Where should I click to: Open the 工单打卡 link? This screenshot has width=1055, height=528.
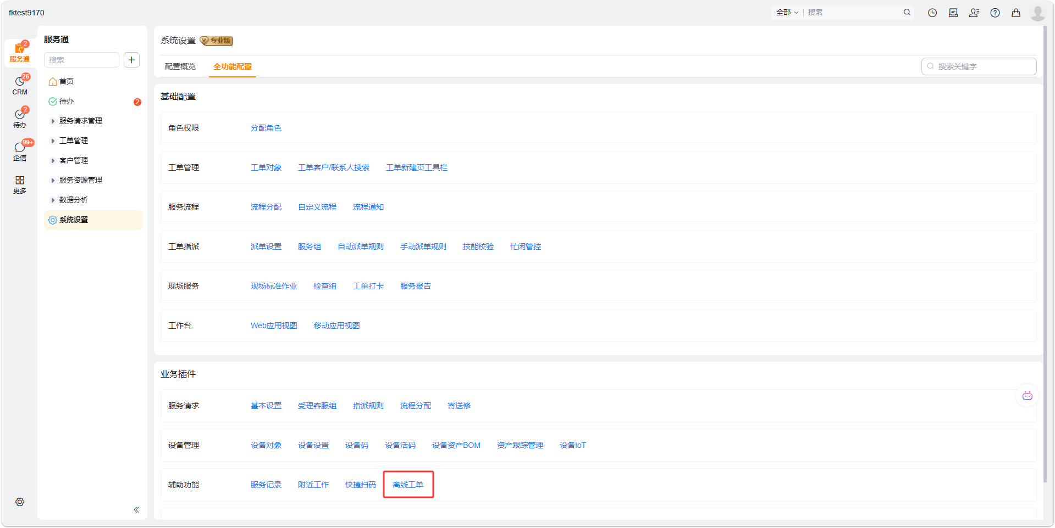(368, 286)
